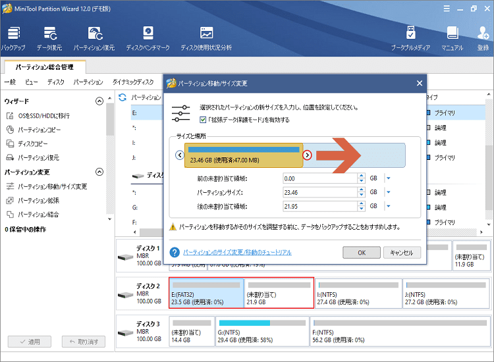Viewport: 494px width, 362px height.
Task: Collapse the Partition Change (パーティション変更) section
Action: (99, 172)
